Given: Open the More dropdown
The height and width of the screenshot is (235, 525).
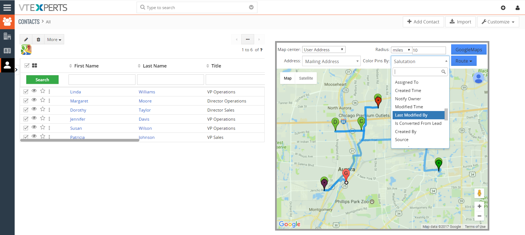Looking at the screenshot, I should [54, 39].
